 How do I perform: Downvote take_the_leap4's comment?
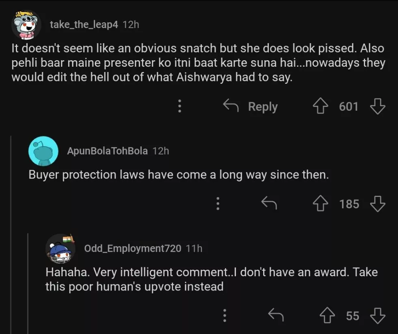click(378, 107)
